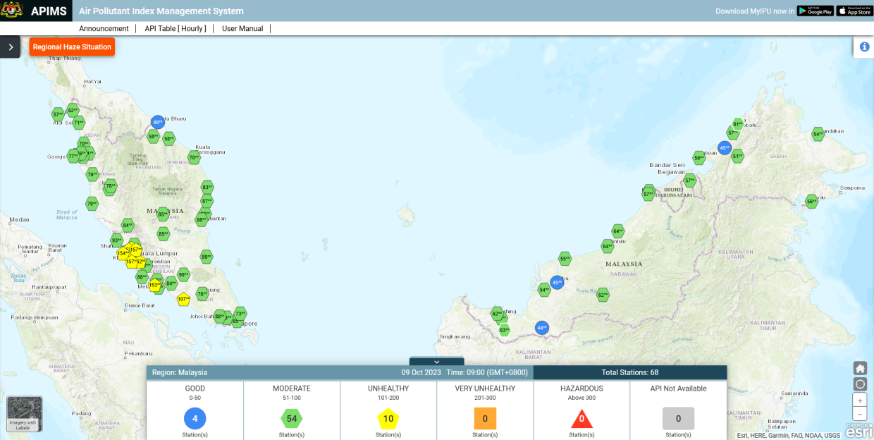Click the locate-me target icon
Viewport: 874px width, 440px height.
click(860, 384)
